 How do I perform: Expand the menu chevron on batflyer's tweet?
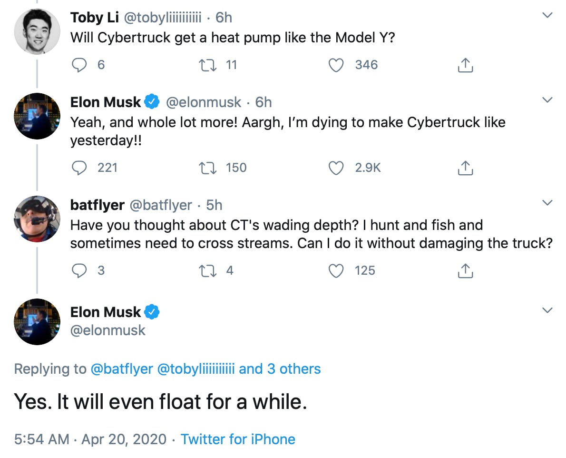coord(547,203)
